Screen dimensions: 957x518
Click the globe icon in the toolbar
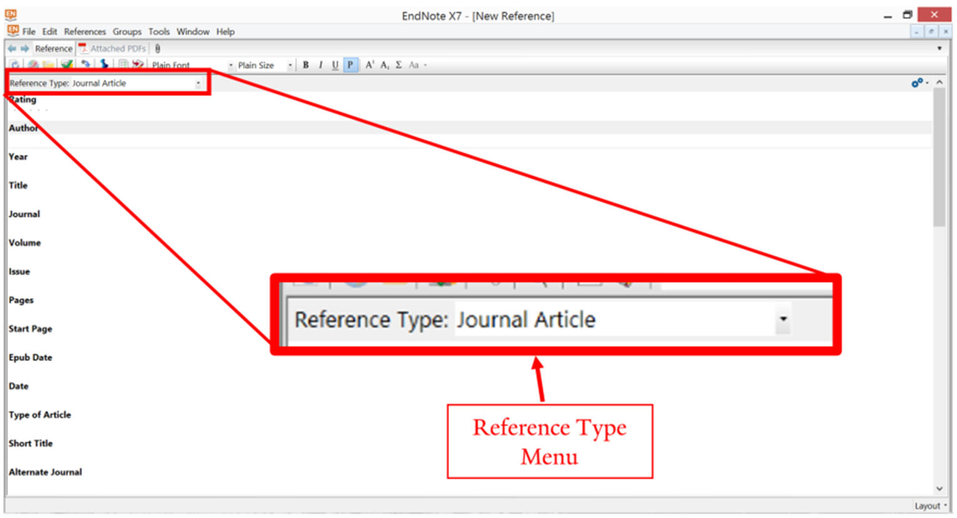(x=33, y=64)
